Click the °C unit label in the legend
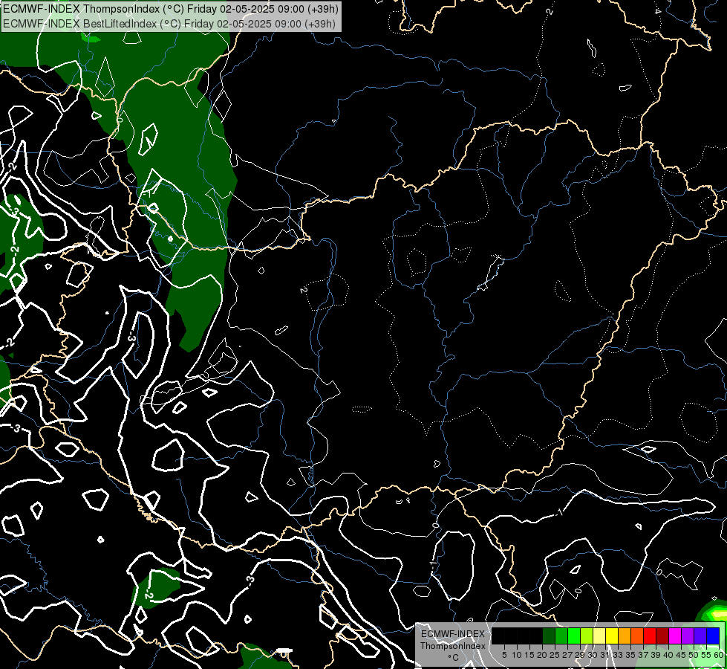This screenshot has width=727, height=669. click(x=454, y=657)
